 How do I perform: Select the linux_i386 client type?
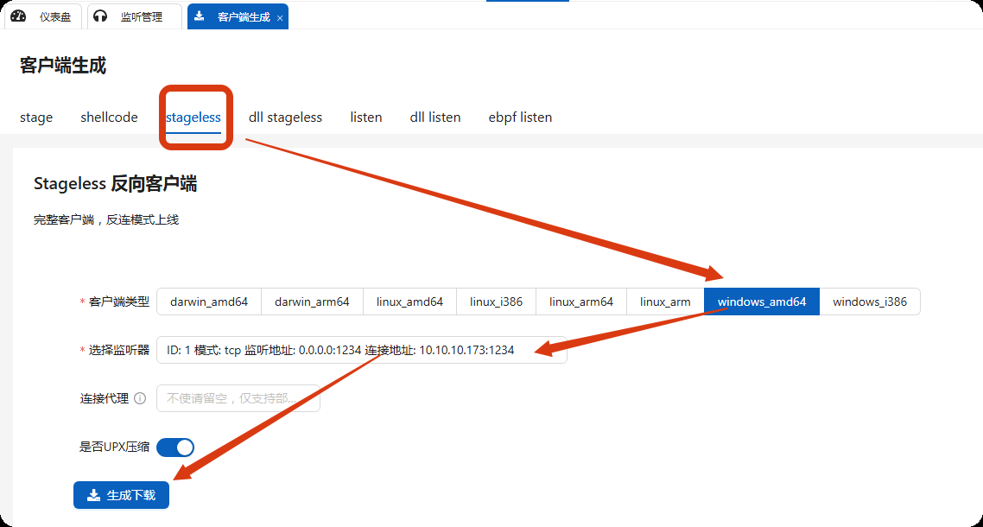(496, 302)
